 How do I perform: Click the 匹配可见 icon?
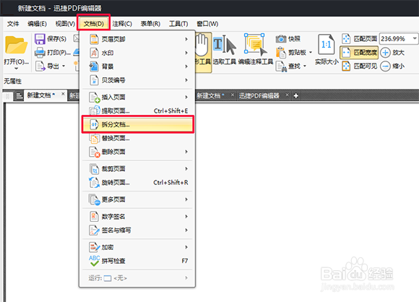click(346, 66)
